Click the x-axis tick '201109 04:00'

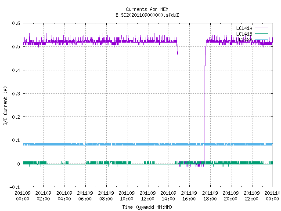click(64, 196)
